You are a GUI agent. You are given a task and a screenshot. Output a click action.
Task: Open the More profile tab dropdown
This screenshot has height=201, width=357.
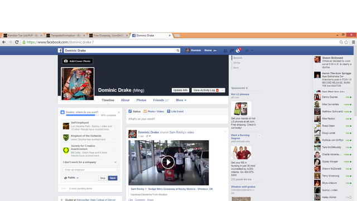pyautogui.click(x=181, y=100)
